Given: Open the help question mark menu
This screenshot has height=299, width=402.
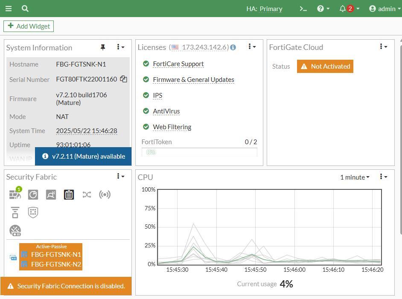Looking at the screenshot, I should [x=323, y=9].
